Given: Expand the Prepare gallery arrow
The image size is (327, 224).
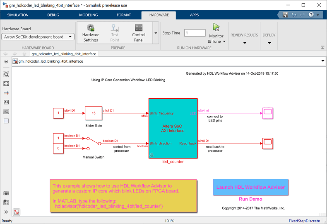Looking at the screenshot, I should [156, 33].
